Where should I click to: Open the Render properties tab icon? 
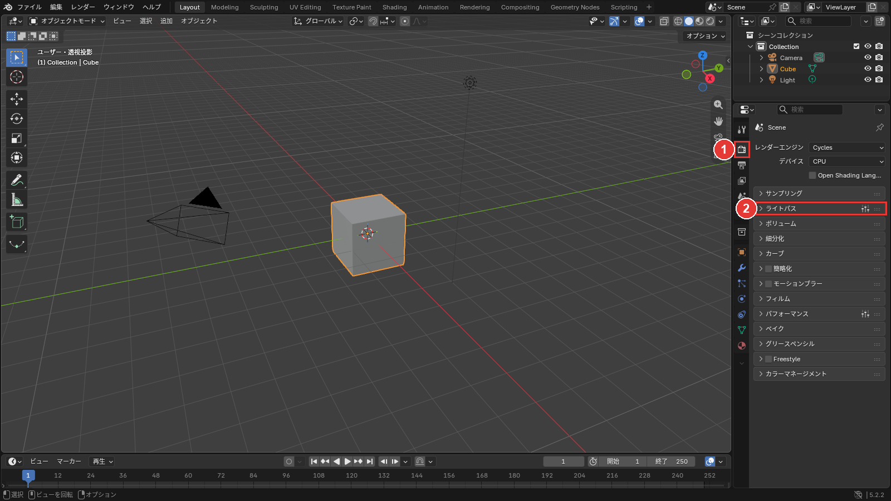click(x=742, y=149)
